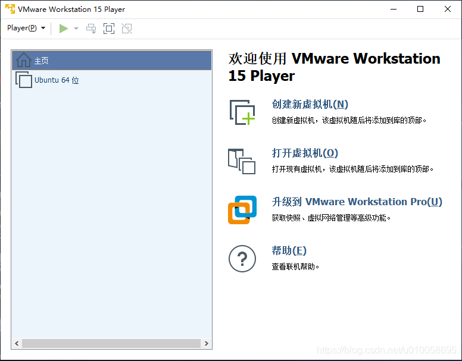This screenshot has height=361, width=462.
Task: Click the 欢迎使用 VMware Workstation 15 Player heading
Action: coord(335,67)
